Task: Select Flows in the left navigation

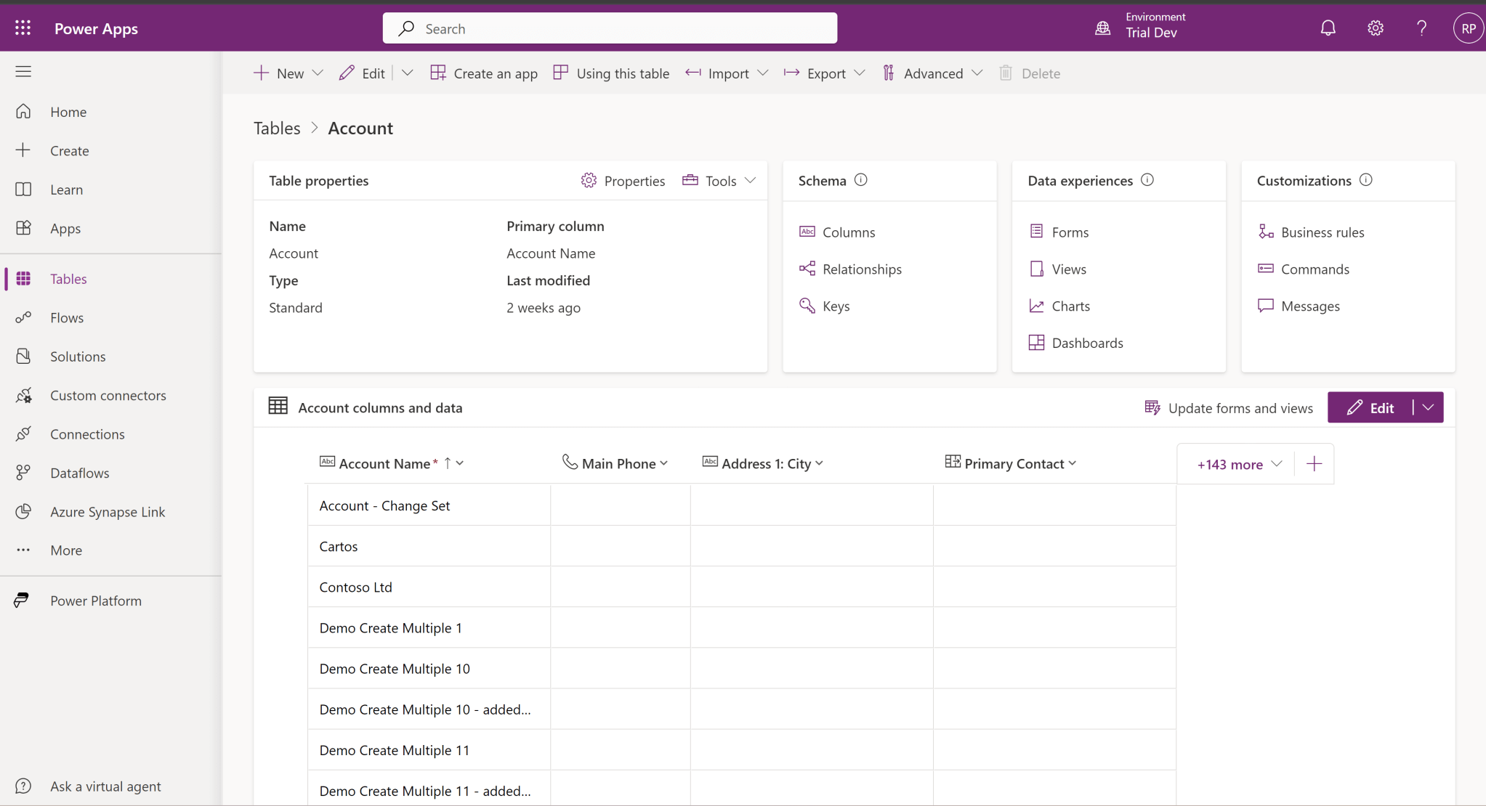Action: [x=67, y=317]
